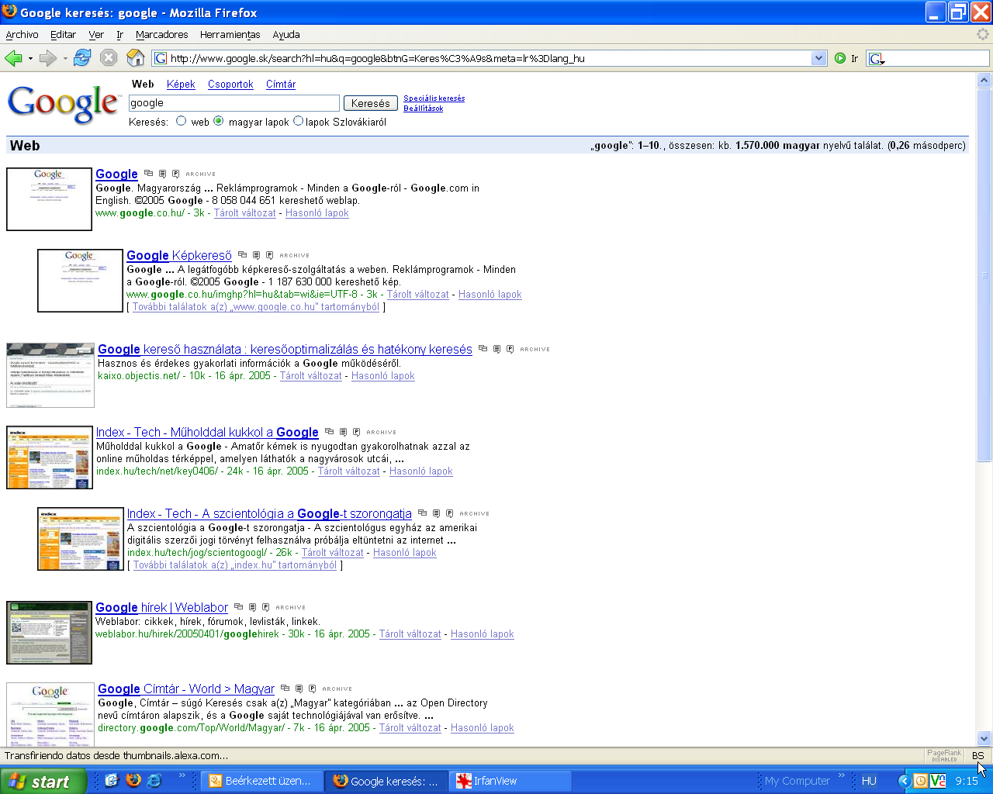Screen dimensions: 993x794
Task: Click the PageRank disabled status bar icon
Action: tap(944, 755)
